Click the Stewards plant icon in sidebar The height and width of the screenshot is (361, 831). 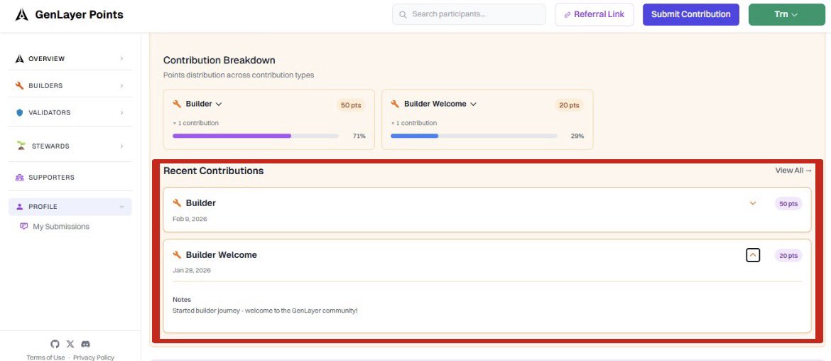coord(21,146)
